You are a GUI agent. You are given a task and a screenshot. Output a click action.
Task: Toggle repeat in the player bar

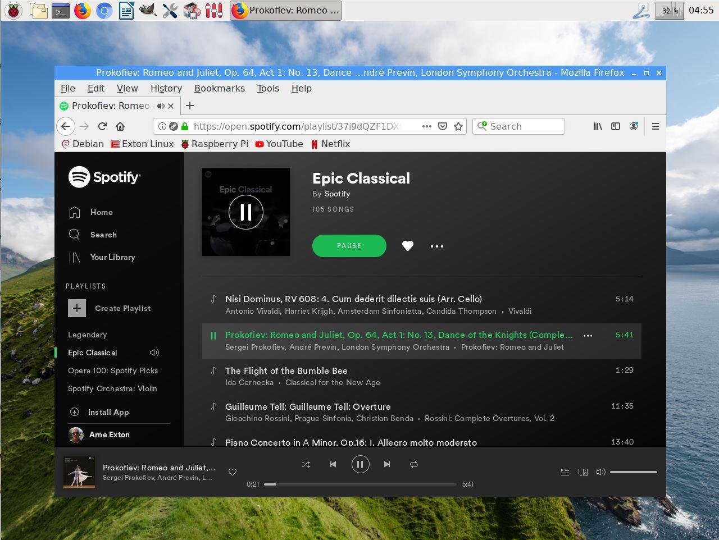coord(414,464)
